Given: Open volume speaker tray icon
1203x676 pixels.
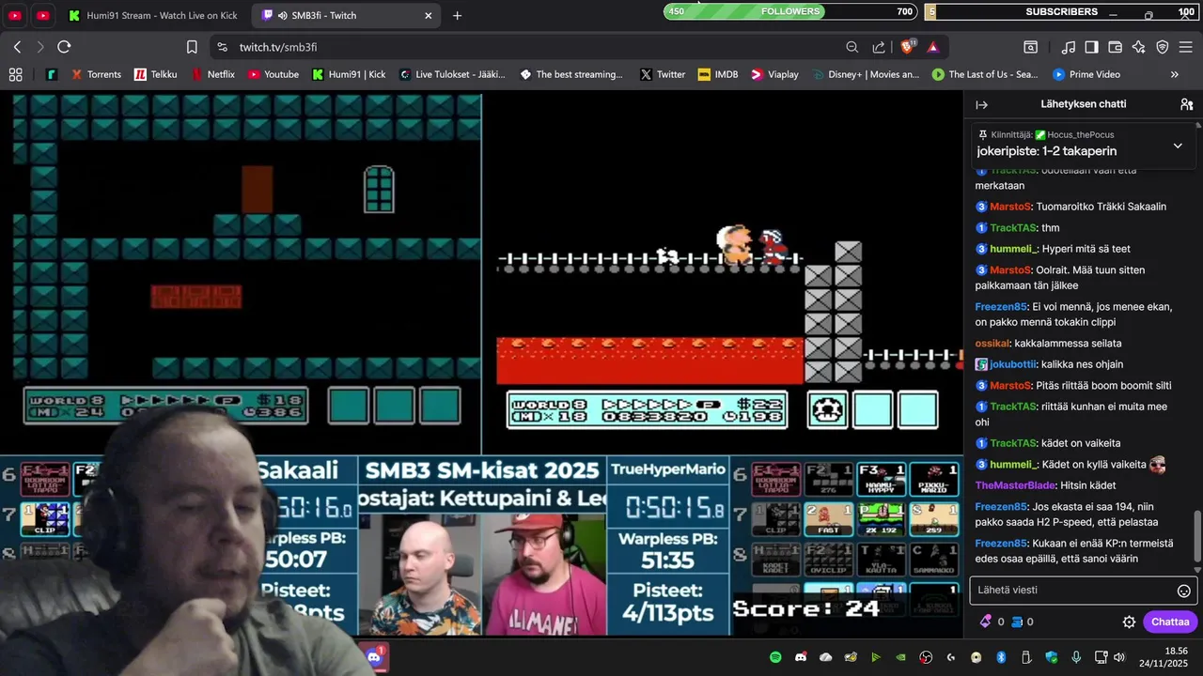Looking at the screenshot, I should click(x=1118, y=657).
